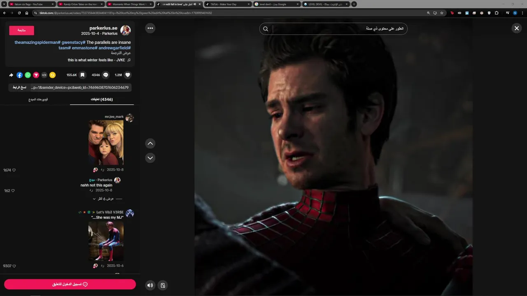The height and width of the screenshot is (296, 527).
Task: Switch to 'Randy Orton Takes on the Iron' tab
Action: (x=81, y=4)
